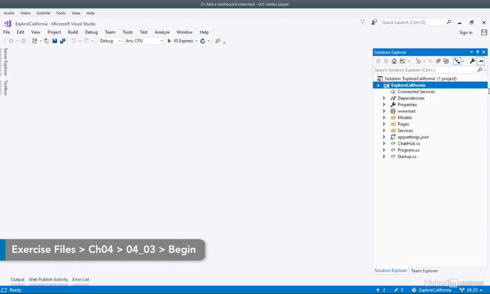Click the Navigate Backward toolbar icon
Image resolution: width=490 pixels, height=294 pixels.
pyautogui.click(x=11, y=41)
